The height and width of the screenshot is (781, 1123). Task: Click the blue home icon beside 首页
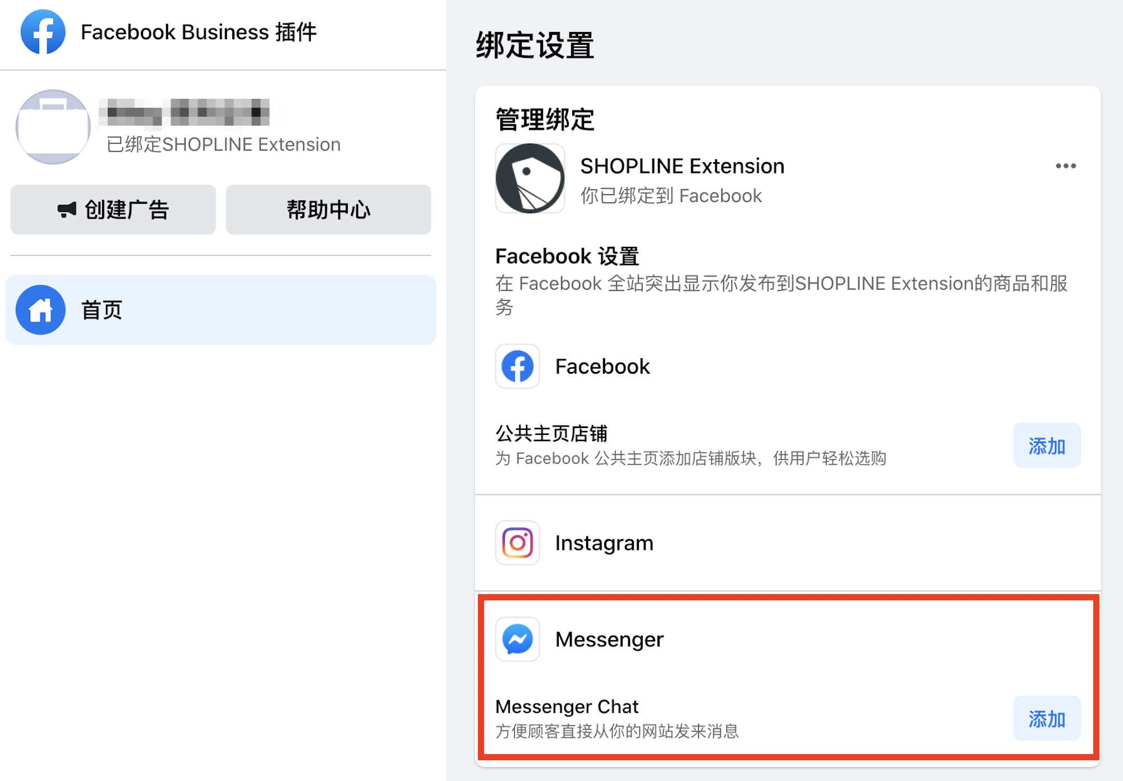point(40,310)
